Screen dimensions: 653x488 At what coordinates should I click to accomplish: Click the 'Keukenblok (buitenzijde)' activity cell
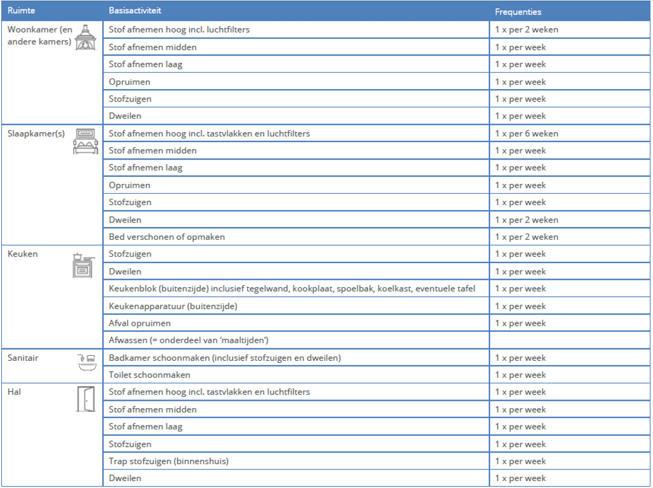(292, 289)
